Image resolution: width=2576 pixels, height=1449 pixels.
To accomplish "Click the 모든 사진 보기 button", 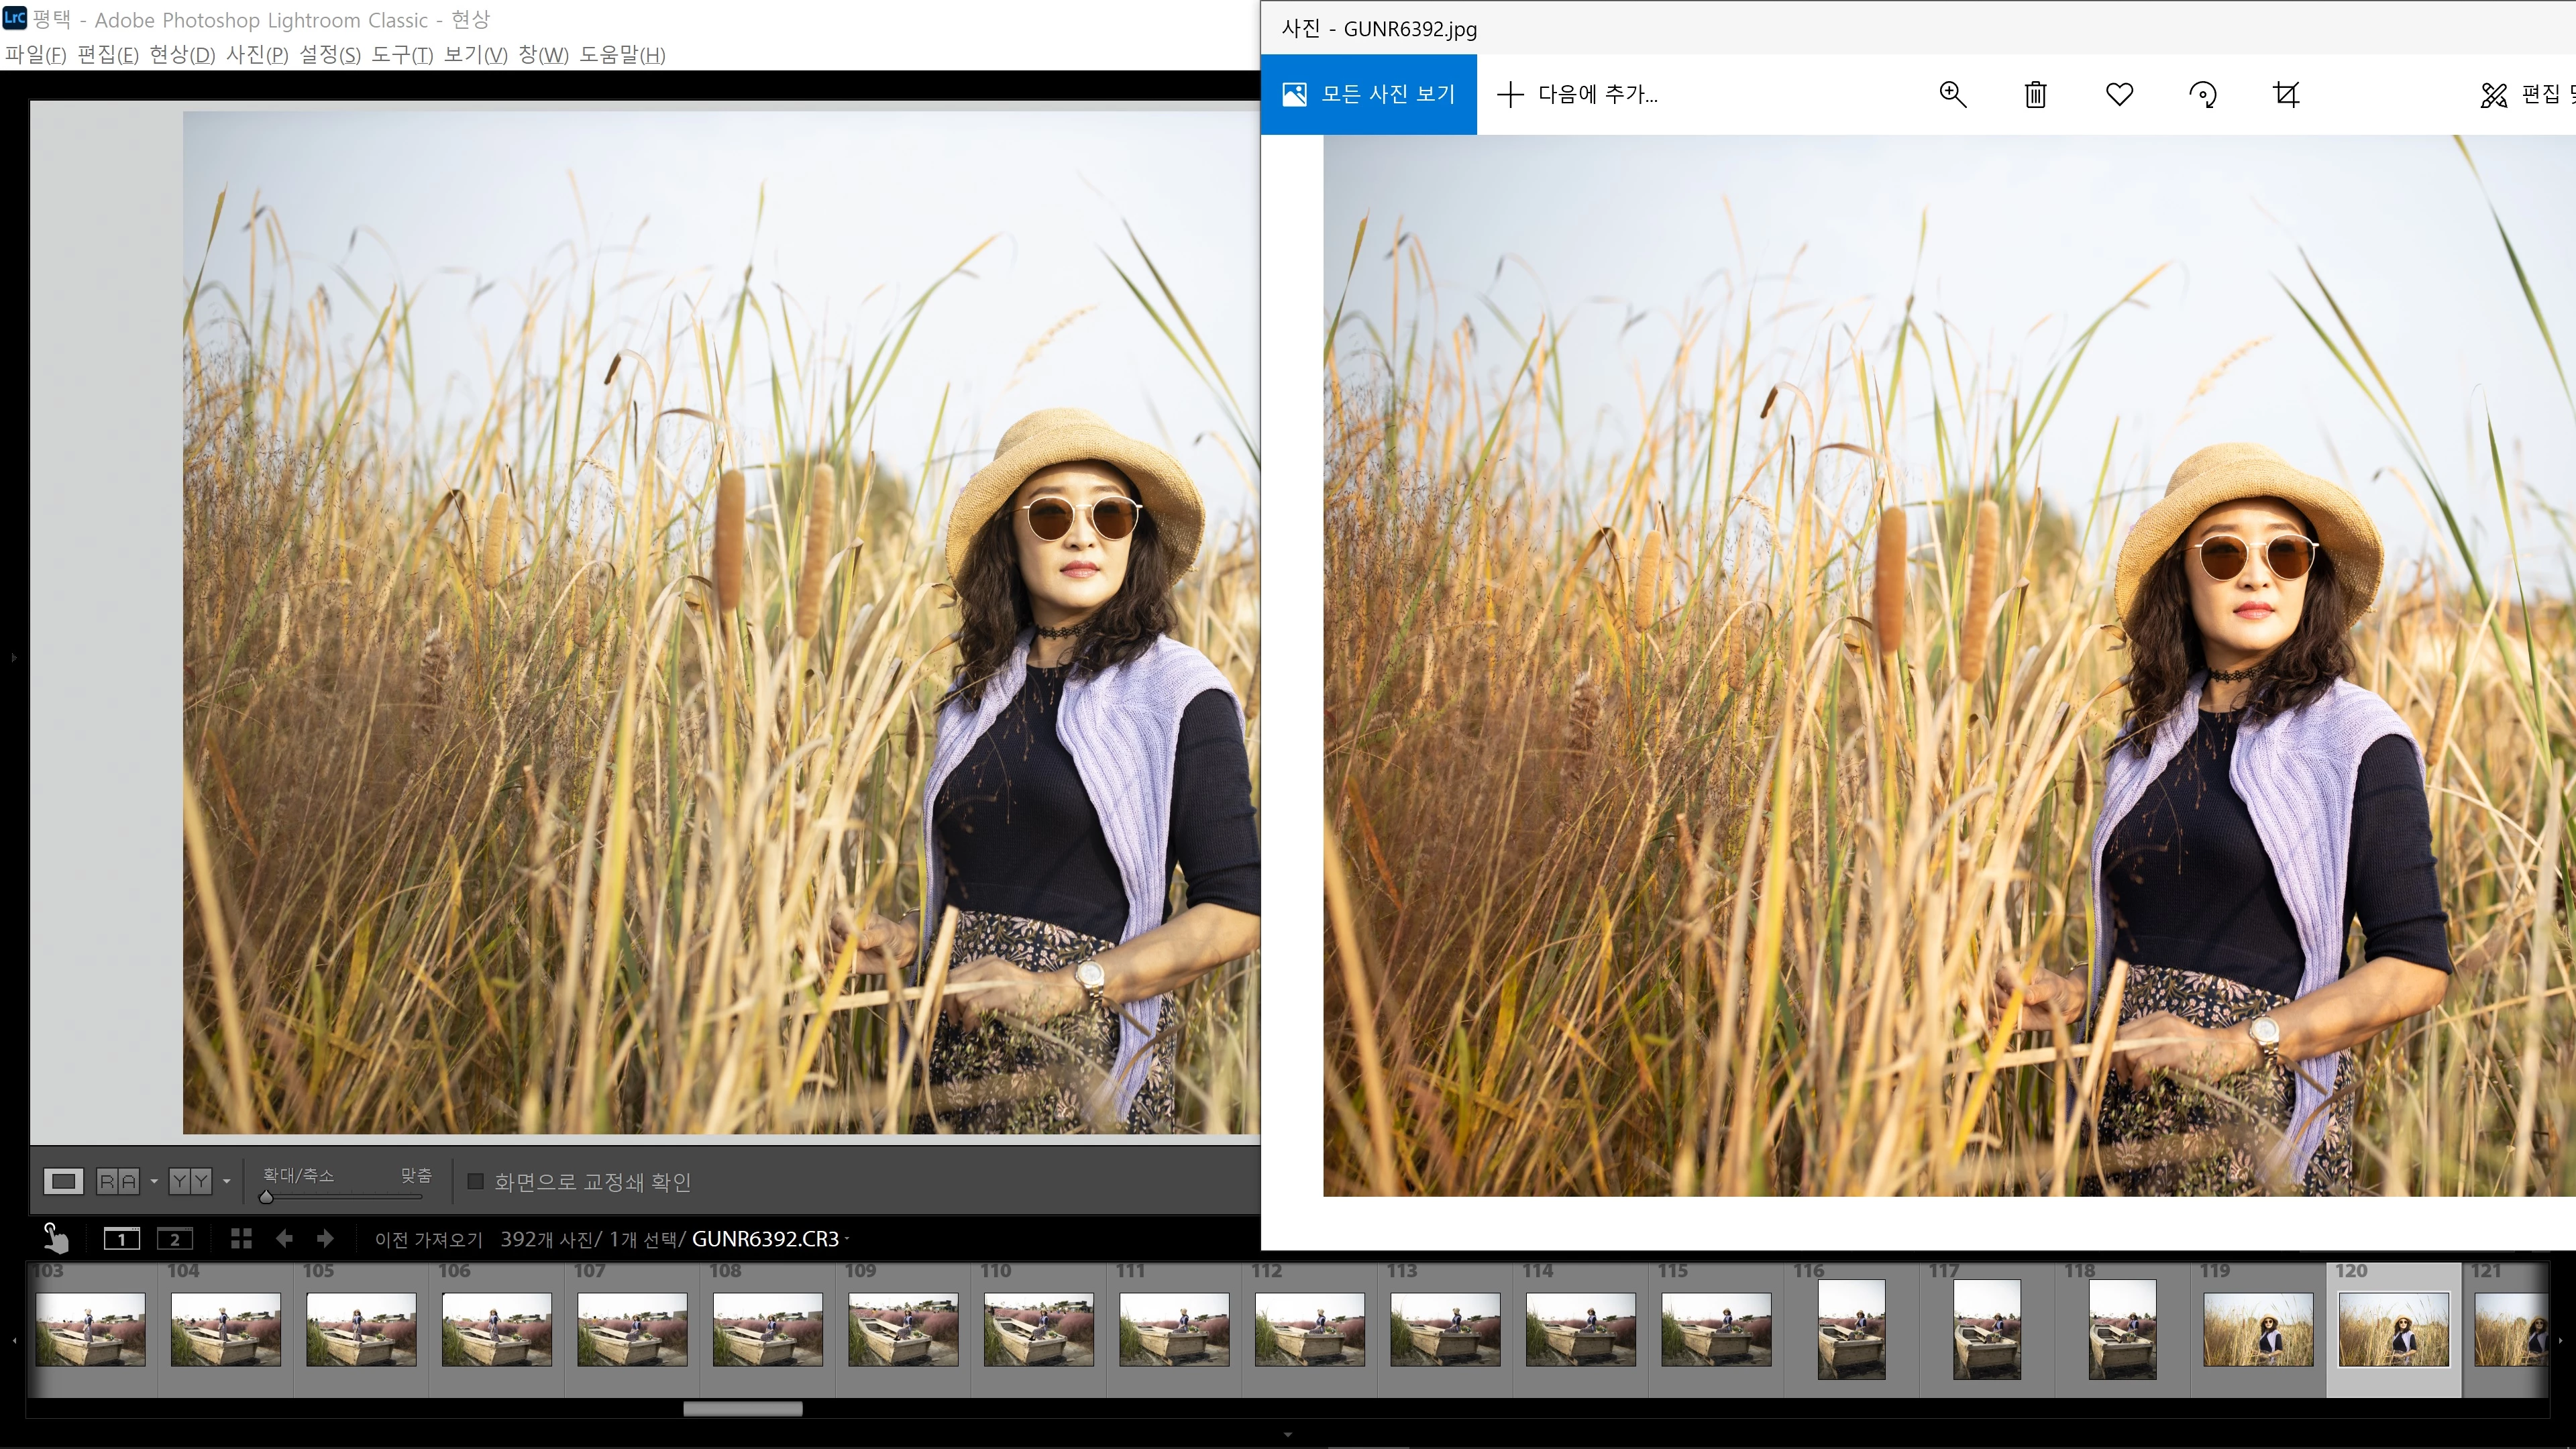I will [1368, 94].
